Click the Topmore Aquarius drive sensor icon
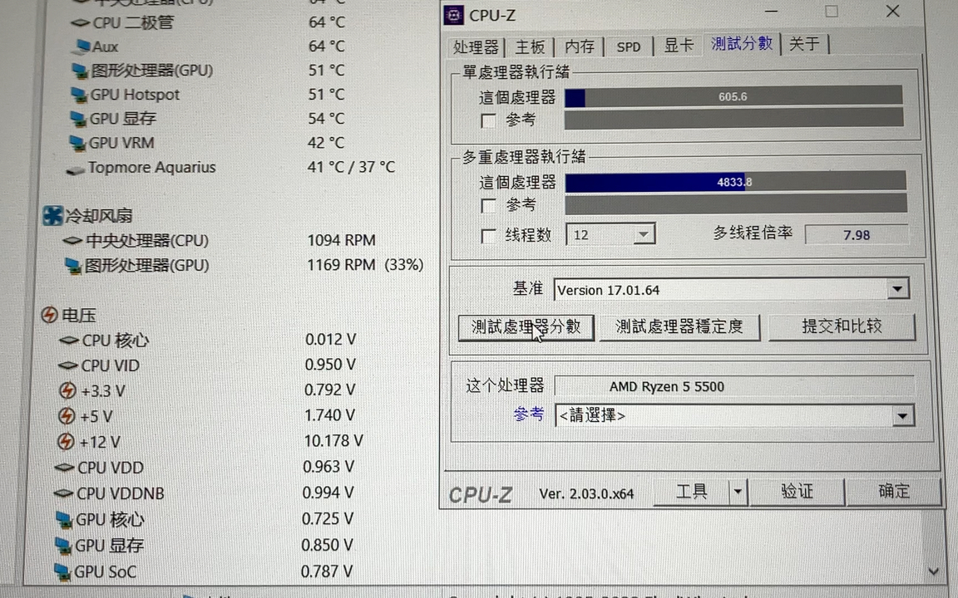 tap(75, 168)
